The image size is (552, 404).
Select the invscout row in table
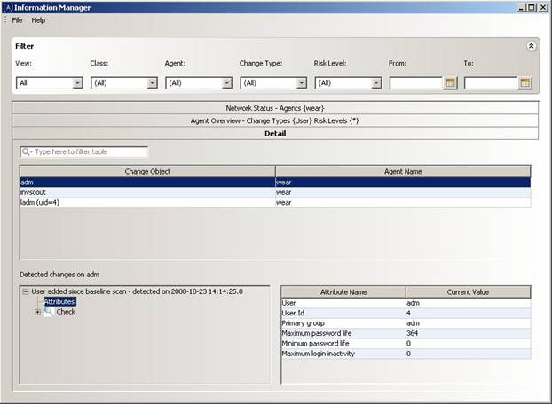pos(147,191)
